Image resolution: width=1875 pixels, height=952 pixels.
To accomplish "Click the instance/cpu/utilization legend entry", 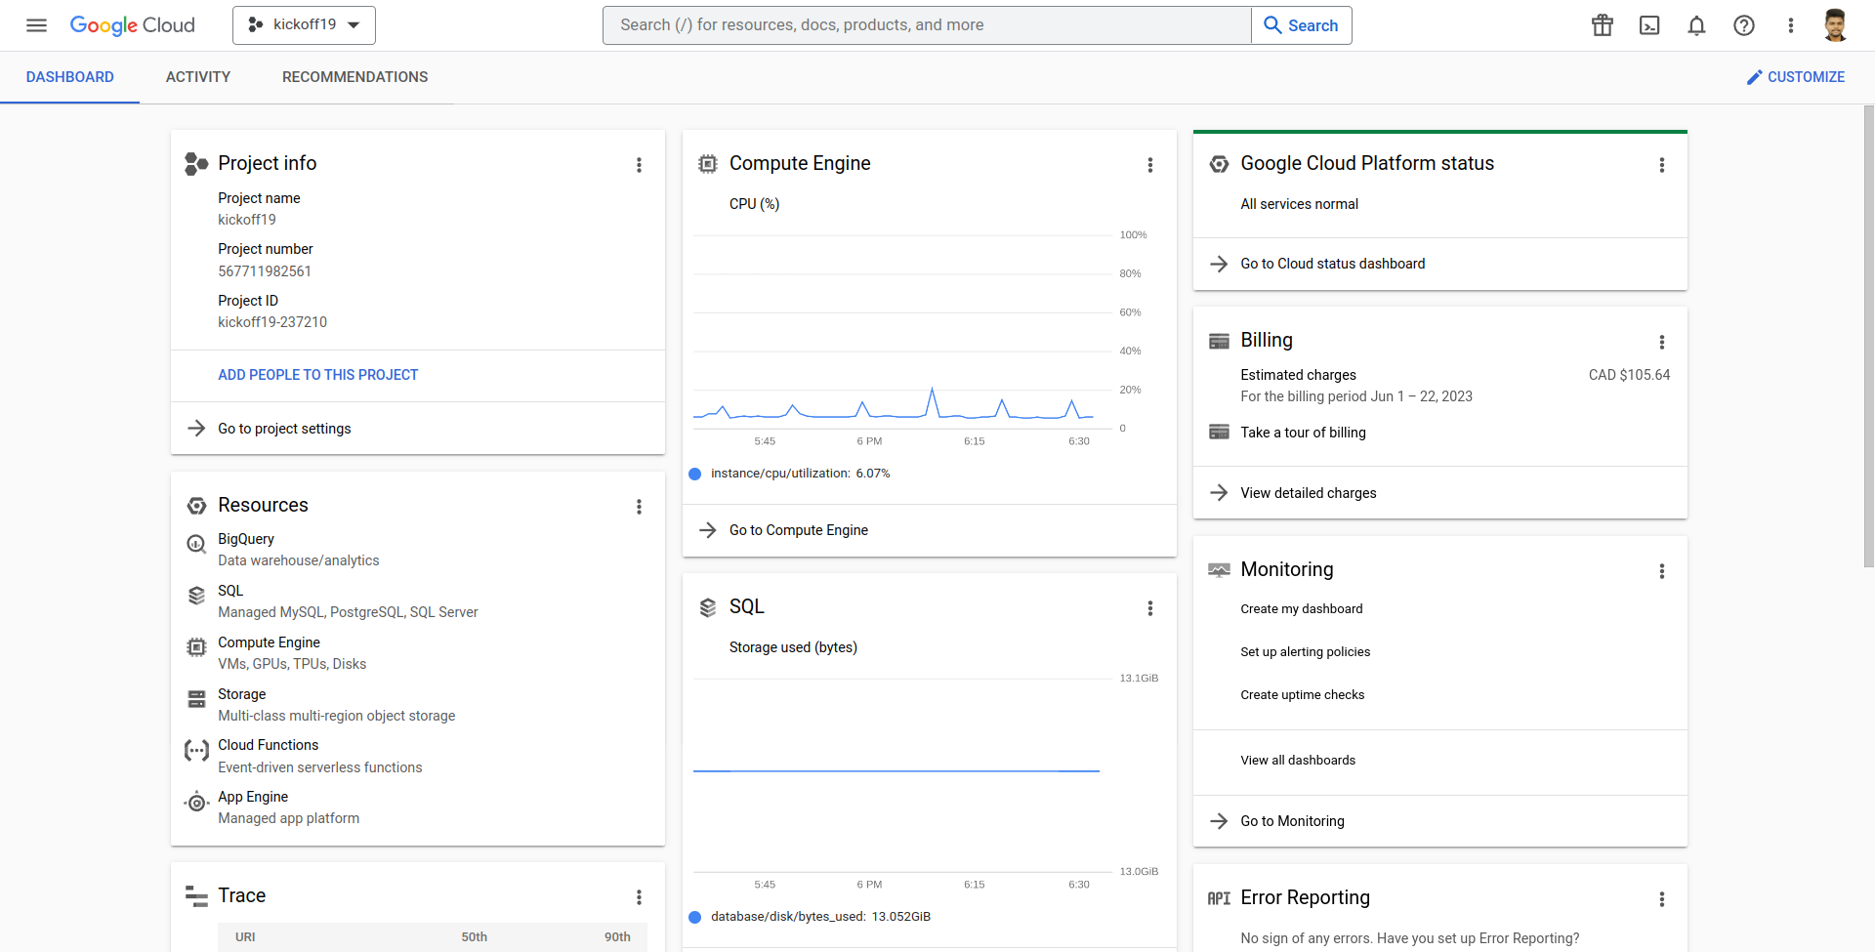I will (789, 474).
